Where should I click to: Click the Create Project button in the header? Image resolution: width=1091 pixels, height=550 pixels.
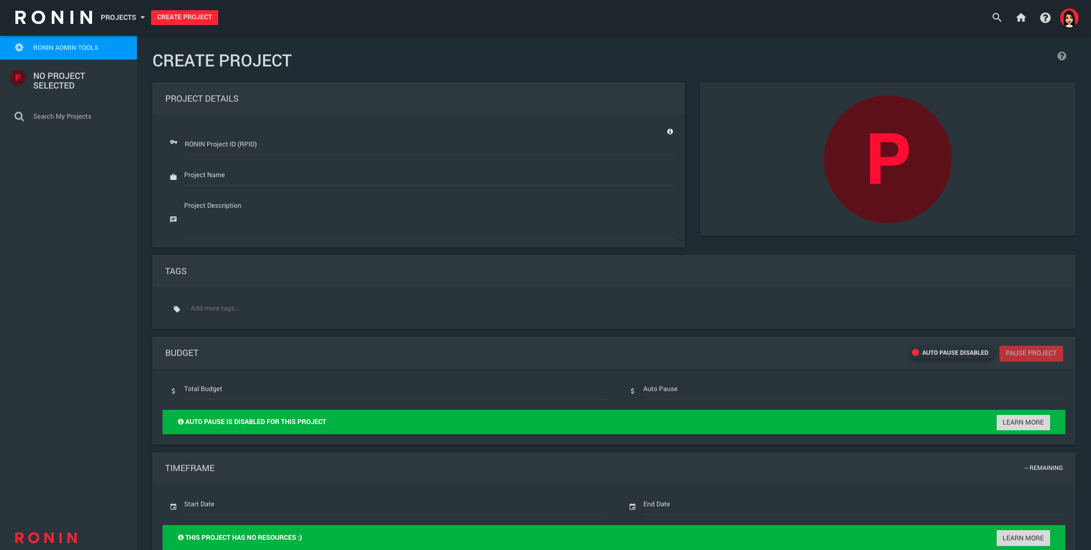click(185, 18)
